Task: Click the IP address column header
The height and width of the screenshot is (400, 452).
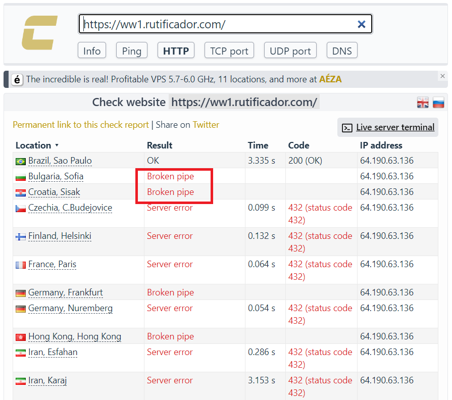Action: click(x=381, y=145)
